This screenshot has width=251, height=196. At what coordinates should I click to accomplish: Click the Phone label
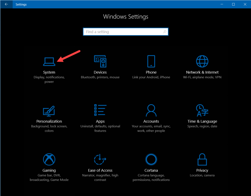pos(151,72)
